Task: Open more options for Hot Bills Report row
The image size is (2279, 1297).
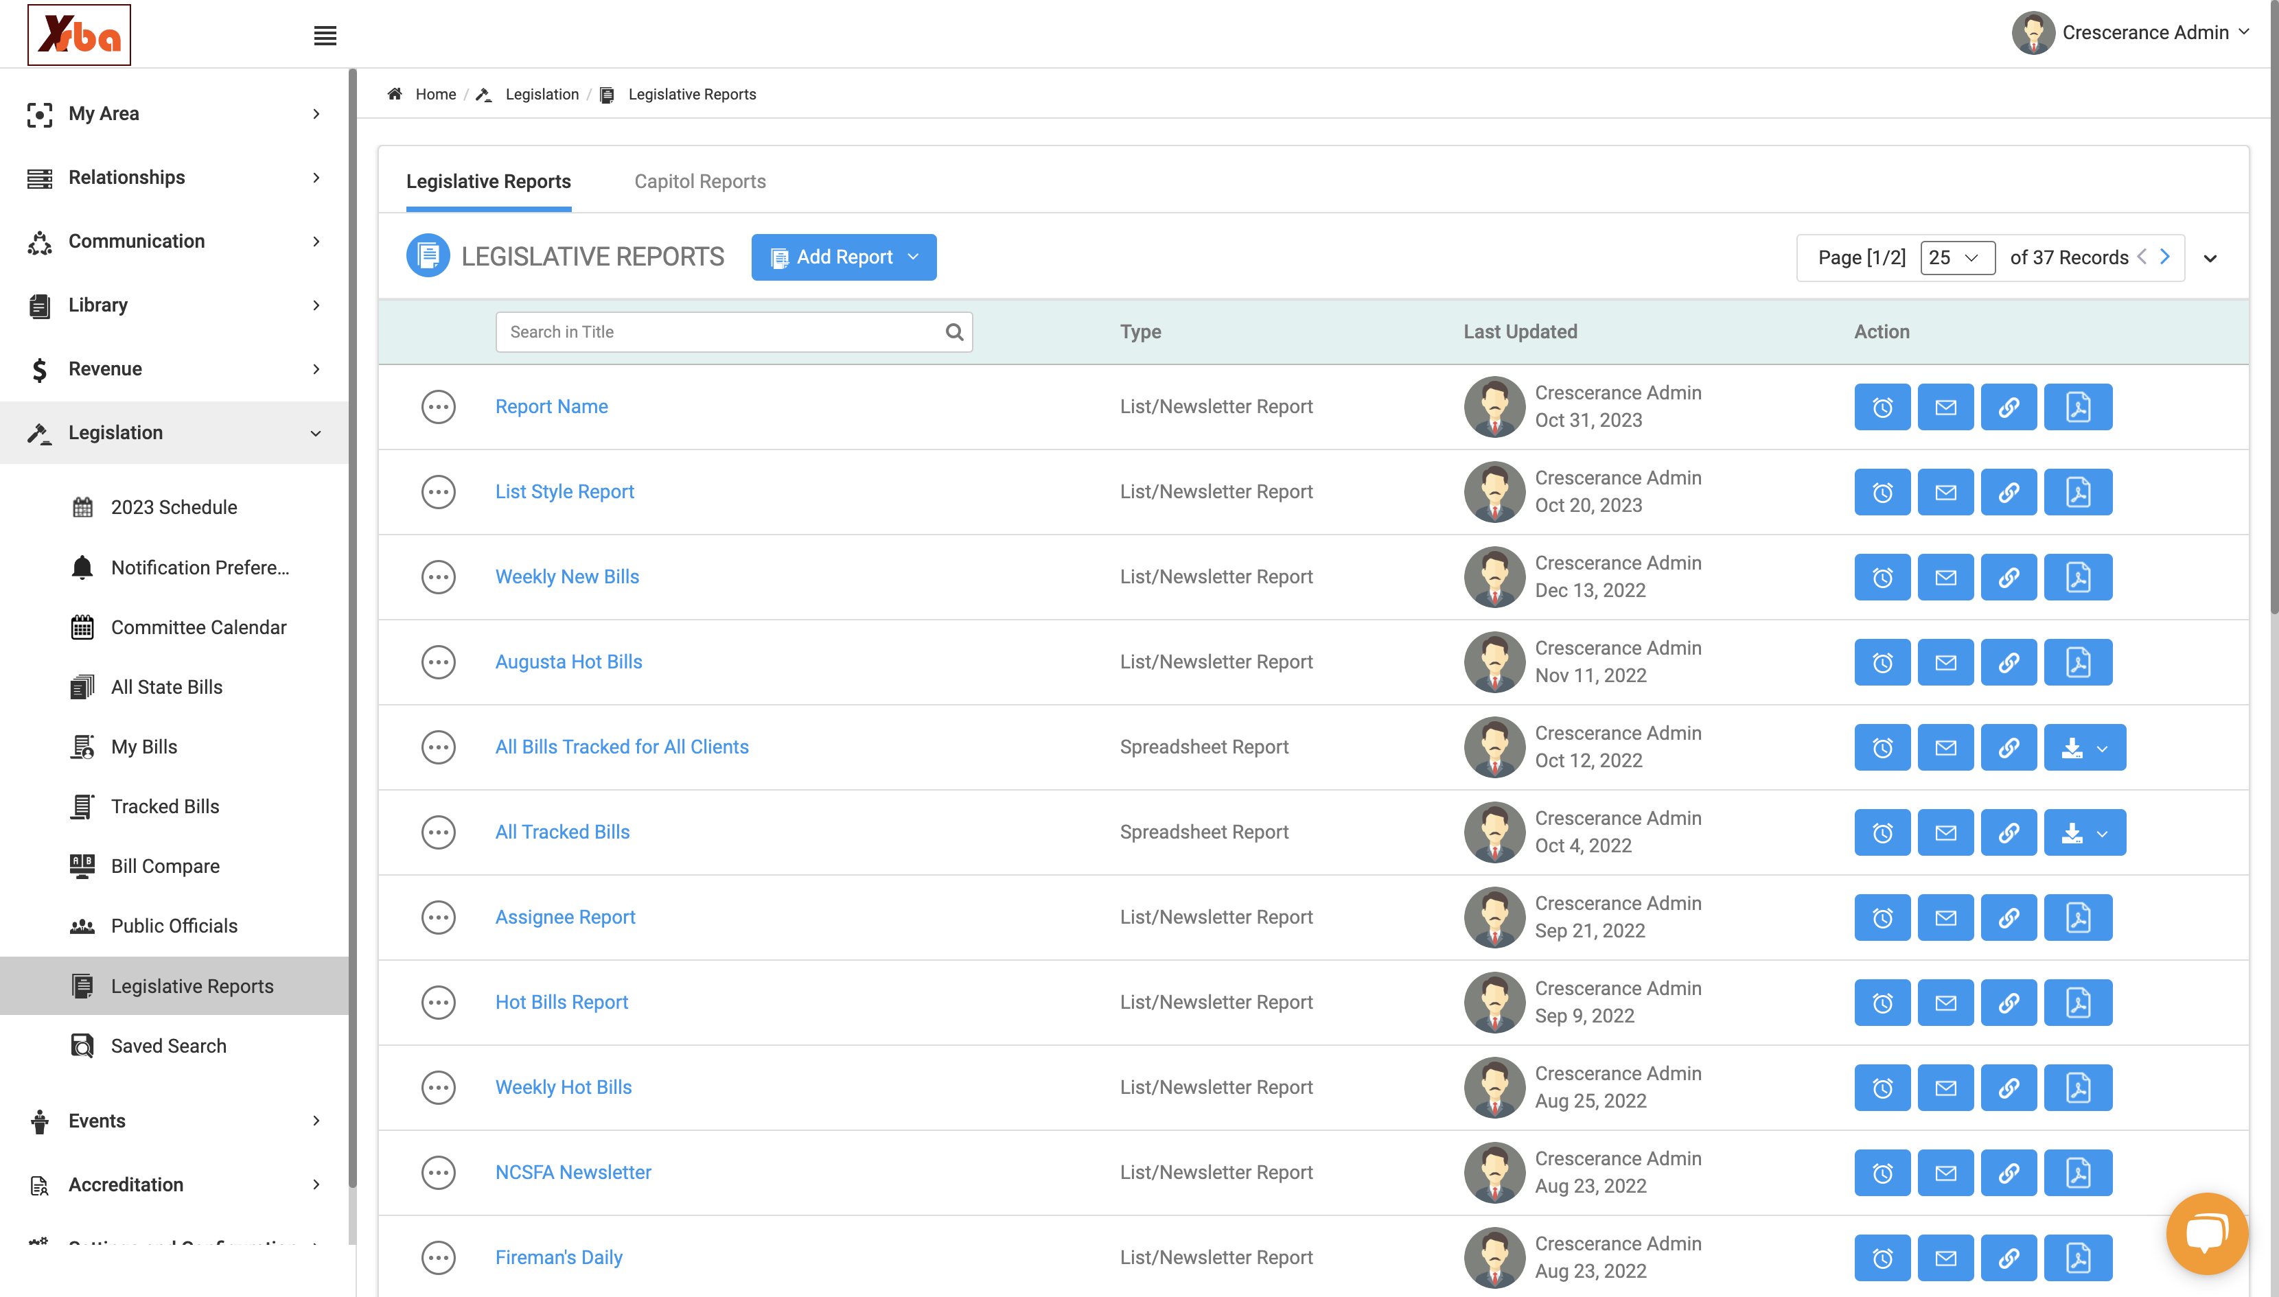Action: click(439, 1002)
